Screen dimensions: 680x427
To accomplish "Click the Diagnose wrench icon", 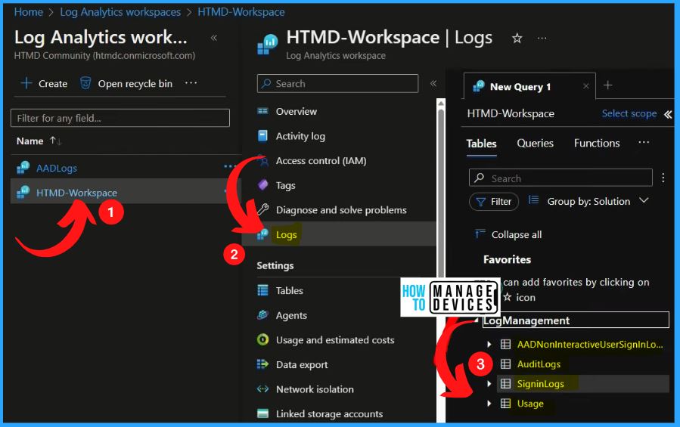I will coord(262,210).
